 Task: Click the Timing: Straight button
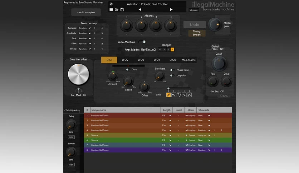pyautogui.click(x=197, y=33)
